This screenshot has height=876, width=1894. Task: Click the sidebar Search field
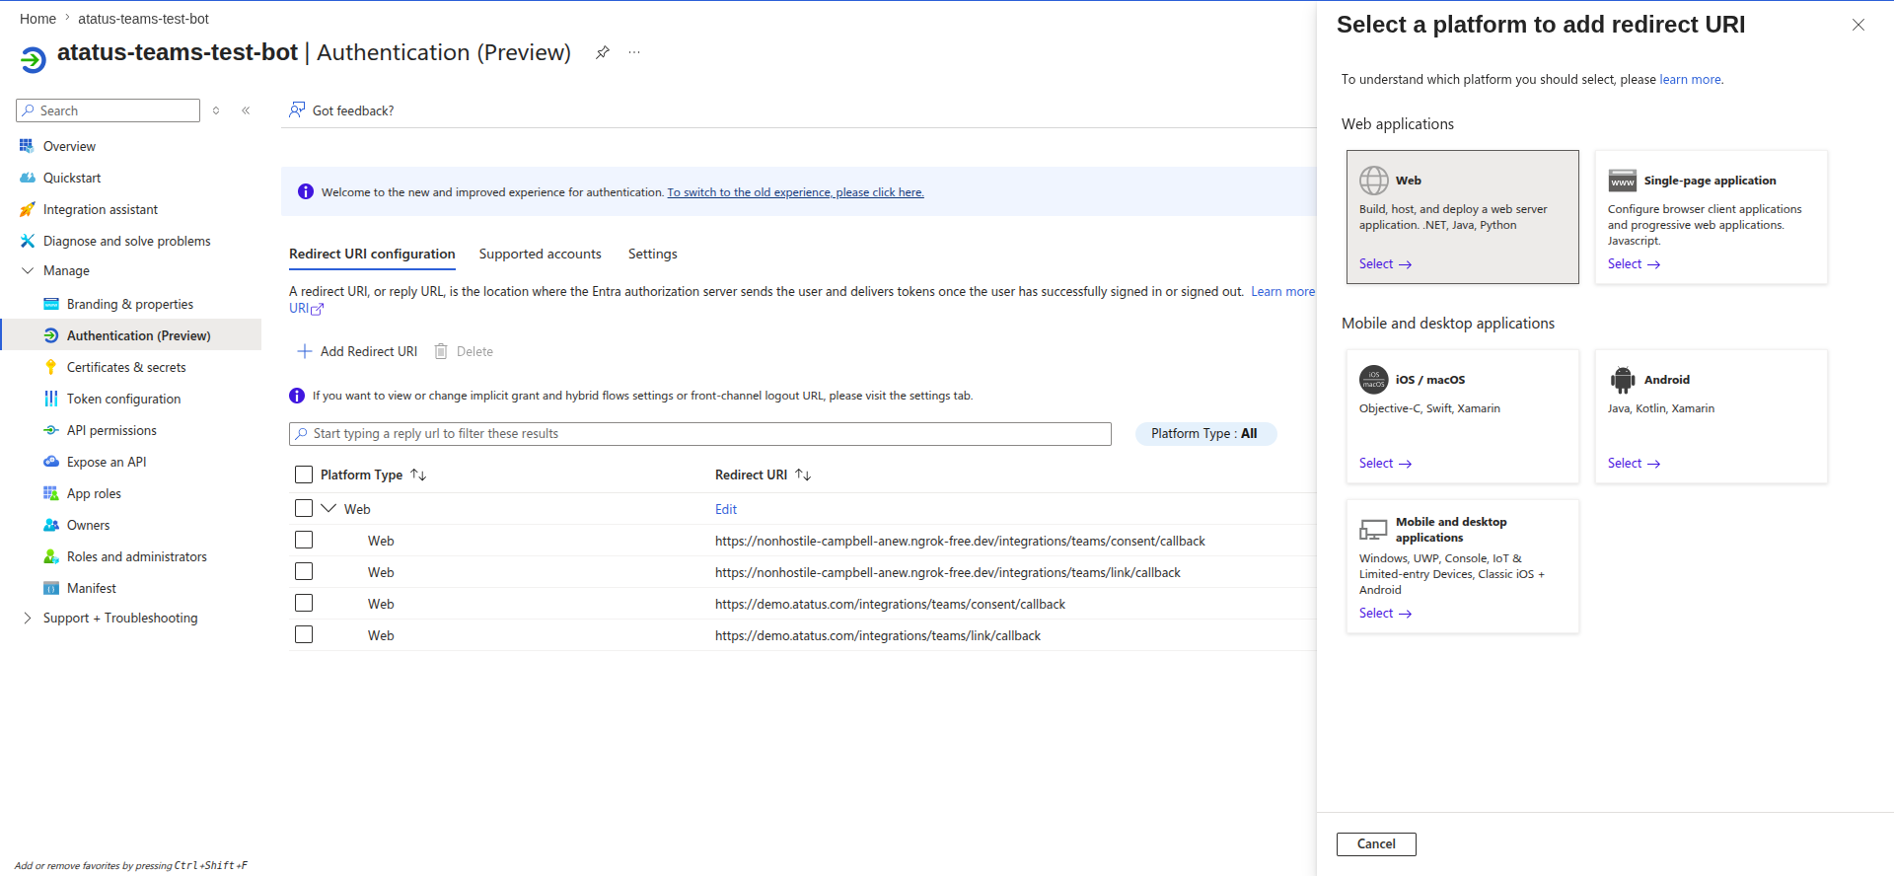109,110
